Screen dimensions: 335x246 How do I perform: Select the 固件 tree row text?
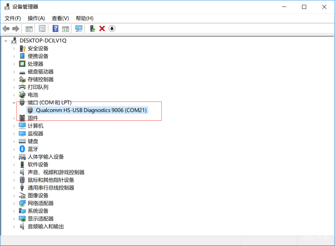33,118
